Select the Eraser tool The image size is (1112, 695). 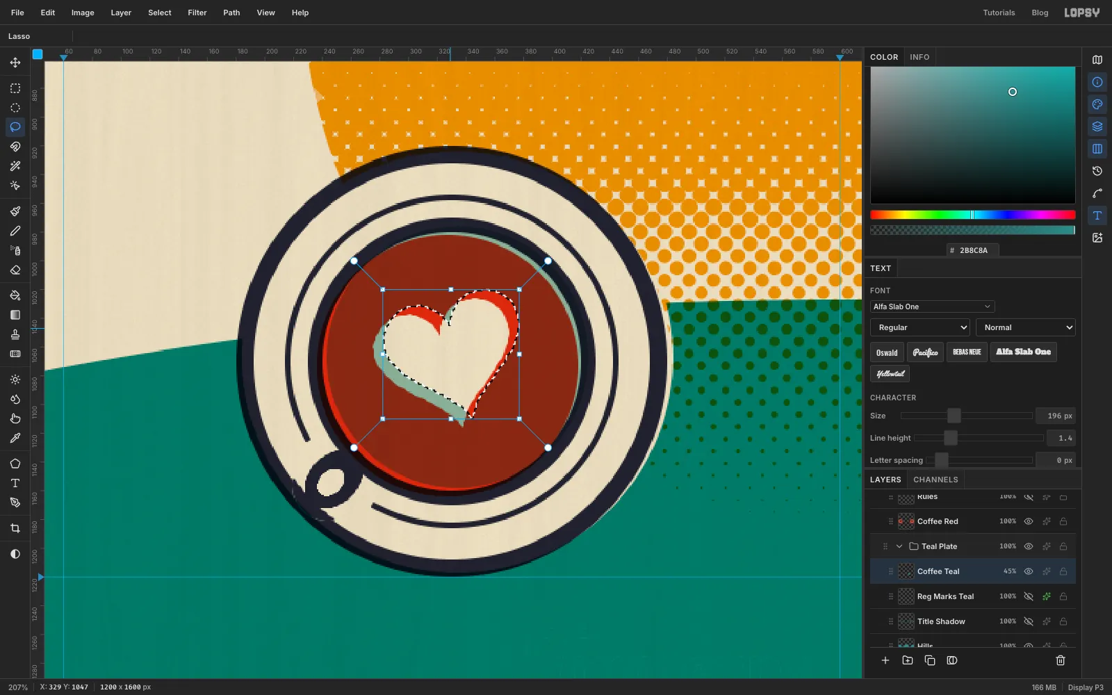tap(15, 270)
